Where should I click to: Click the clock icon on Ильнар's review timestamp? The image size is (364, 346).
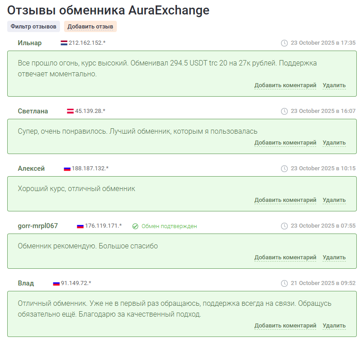point(284,43)
